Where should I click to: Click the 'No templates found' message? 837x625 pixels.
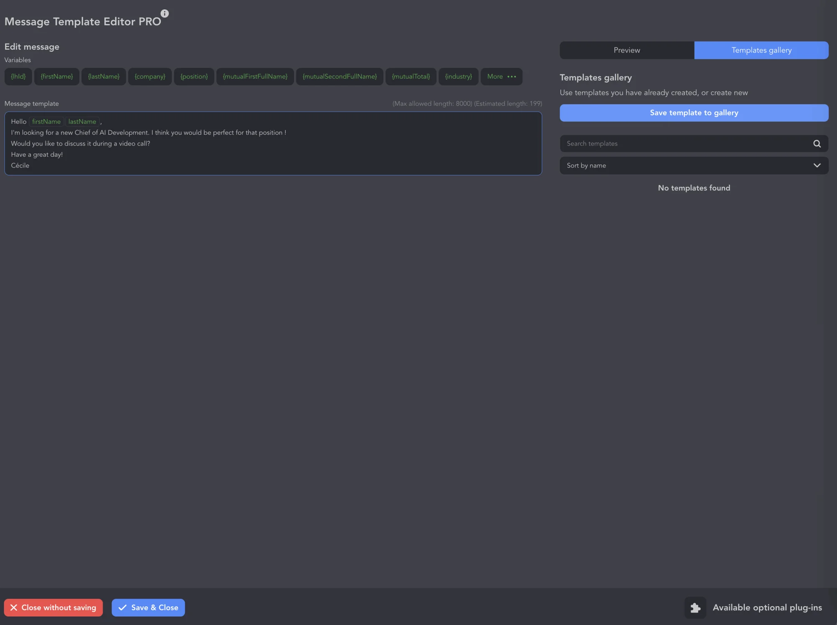(694, 188)
